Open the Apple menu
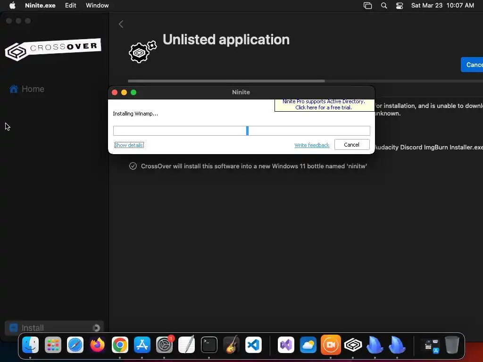The height and width of the screenshot is (362, 483). click(12, 5)
